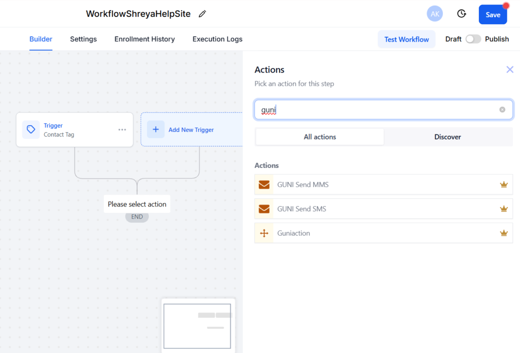Edit workflow name with pencil icon

pyautogui.click(x=202, y=14)
